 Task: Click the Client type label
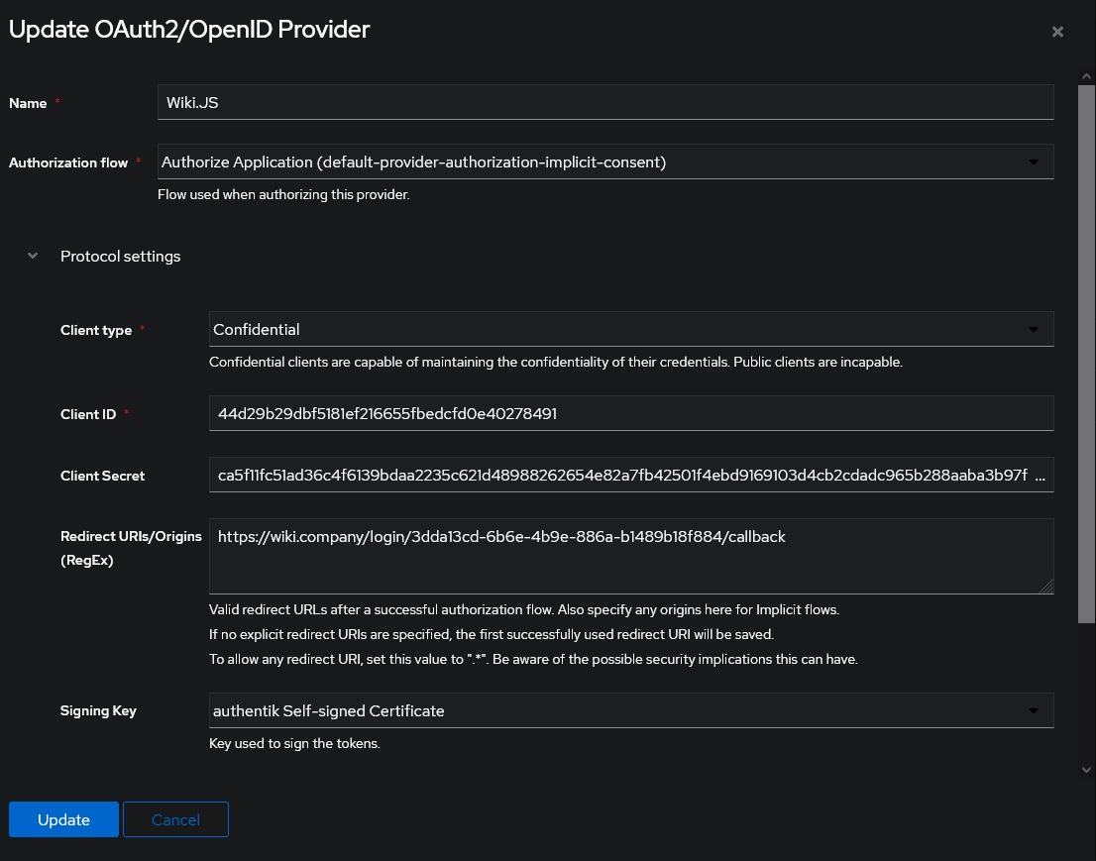click(96, 330)
